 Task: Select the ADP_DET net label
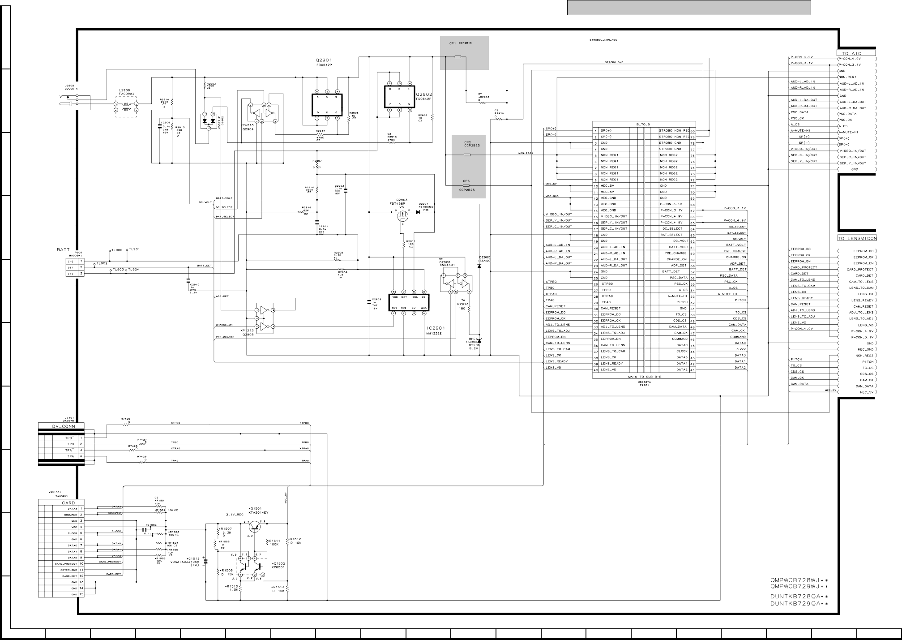tap(222, 296)
